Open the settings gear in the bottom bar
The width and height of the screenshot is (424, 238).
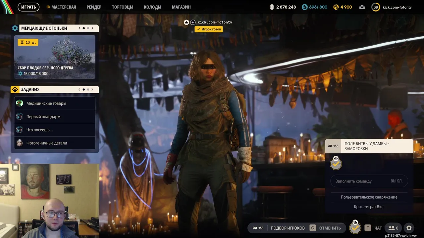pyautogui.click(x=409, y=228)
